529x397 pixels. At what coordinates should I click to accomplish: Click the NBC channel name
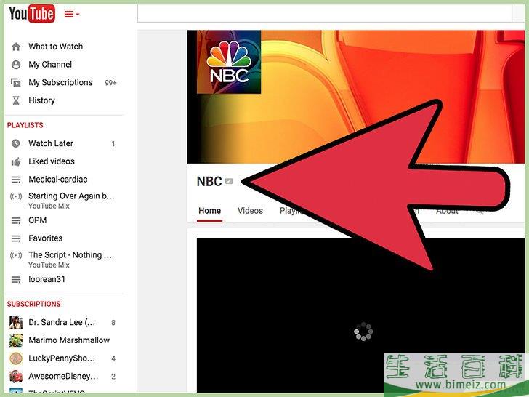pyautogui.click(x=209, y=182)
